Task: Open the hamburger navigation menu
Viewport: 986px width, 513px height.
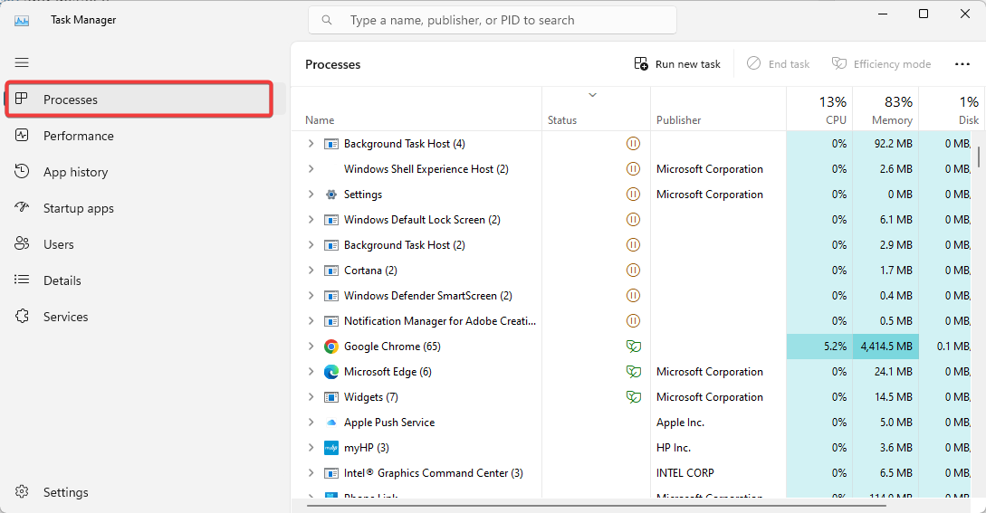Action: [x=22, y=62]
